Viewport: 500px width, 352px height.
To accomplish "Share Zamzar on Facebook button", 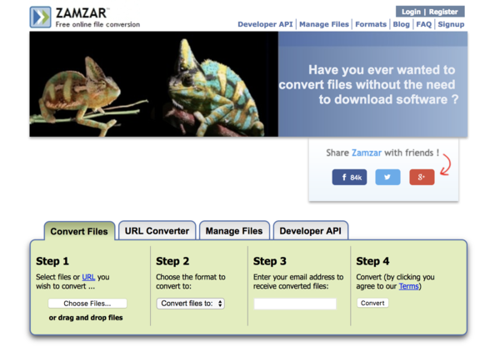I will [349, 177].
